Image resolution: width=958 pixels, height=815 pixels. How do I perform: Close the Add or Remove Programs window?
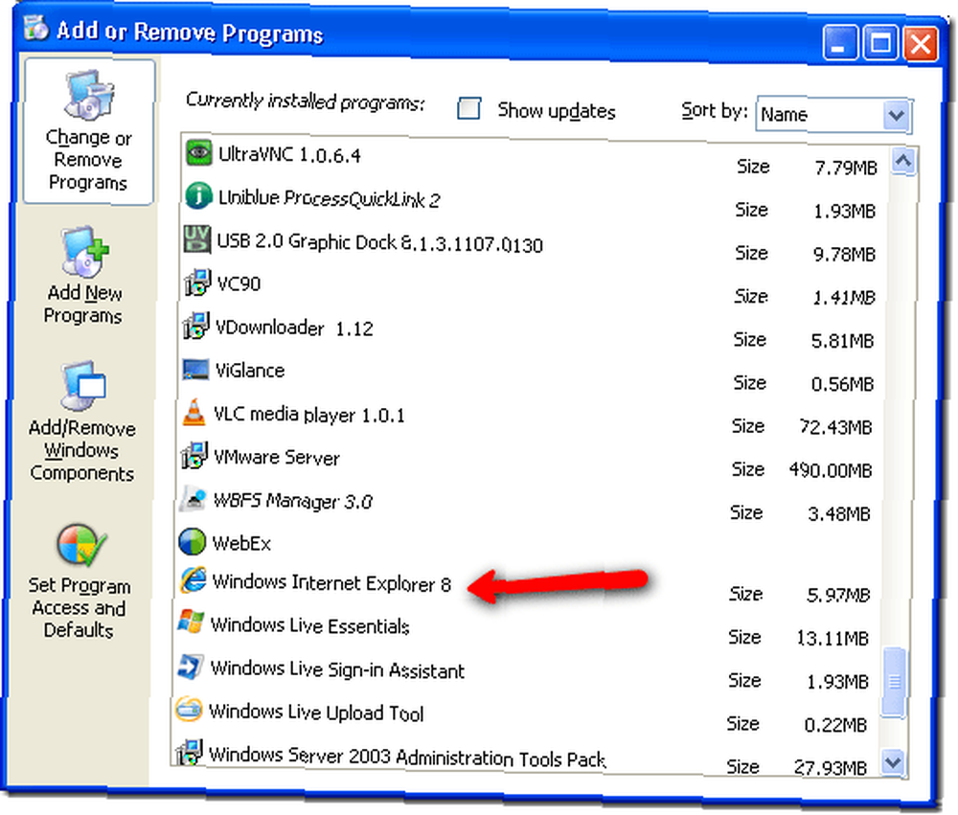(x=921, y=43)
